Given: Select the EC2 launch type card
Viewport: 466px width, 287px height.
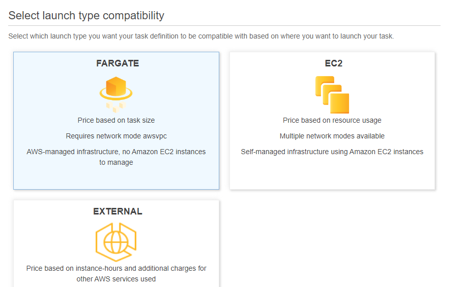Looking at the screenshot, I should click(x=332, y=121).
